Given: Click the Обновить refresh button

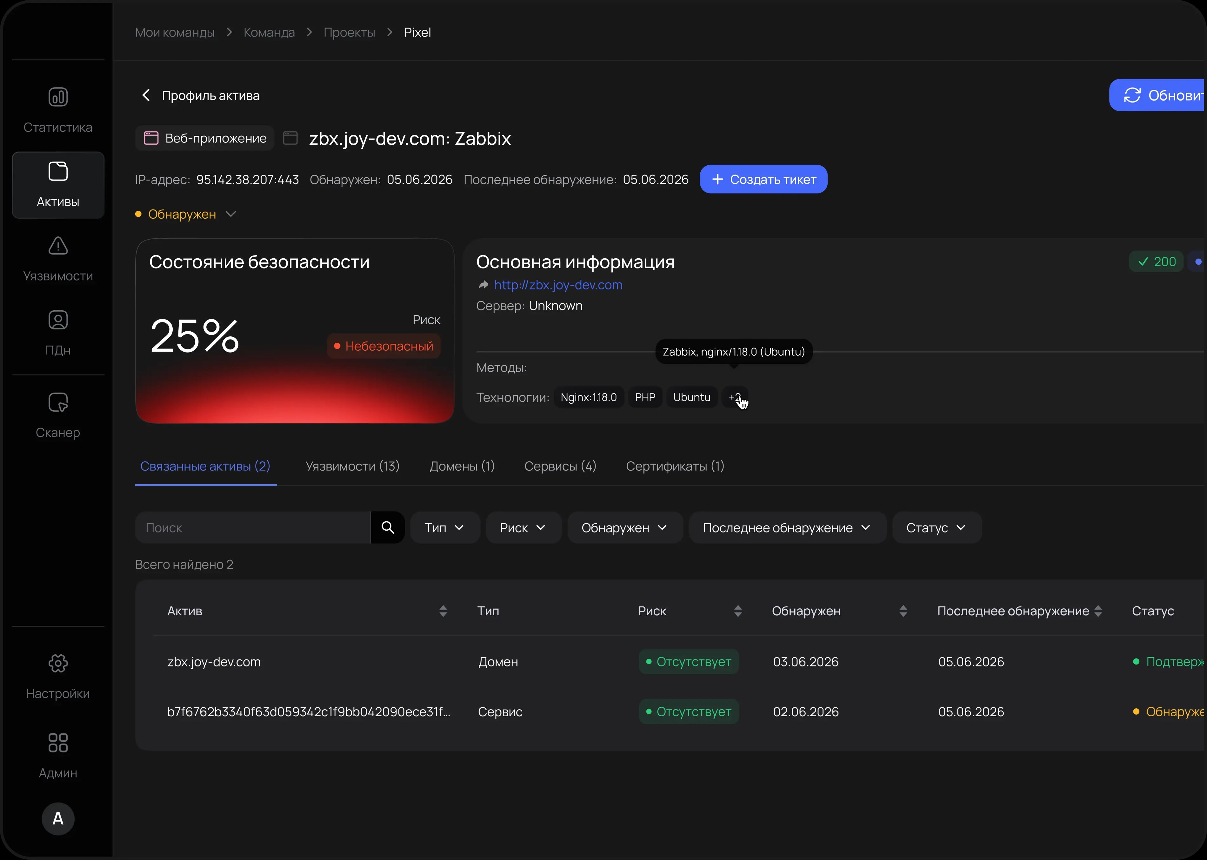Looking at the screenshot, I should (x=1157, y=95).
